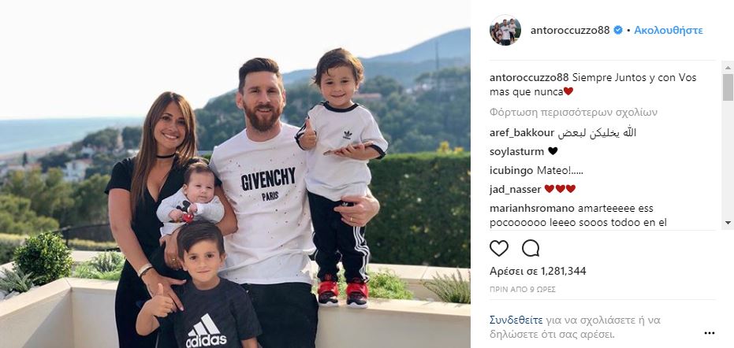This screenshot has height=348, width=734.
Task: Click the Συνδεθείτε log in link
Action: [x=516, y=320]
